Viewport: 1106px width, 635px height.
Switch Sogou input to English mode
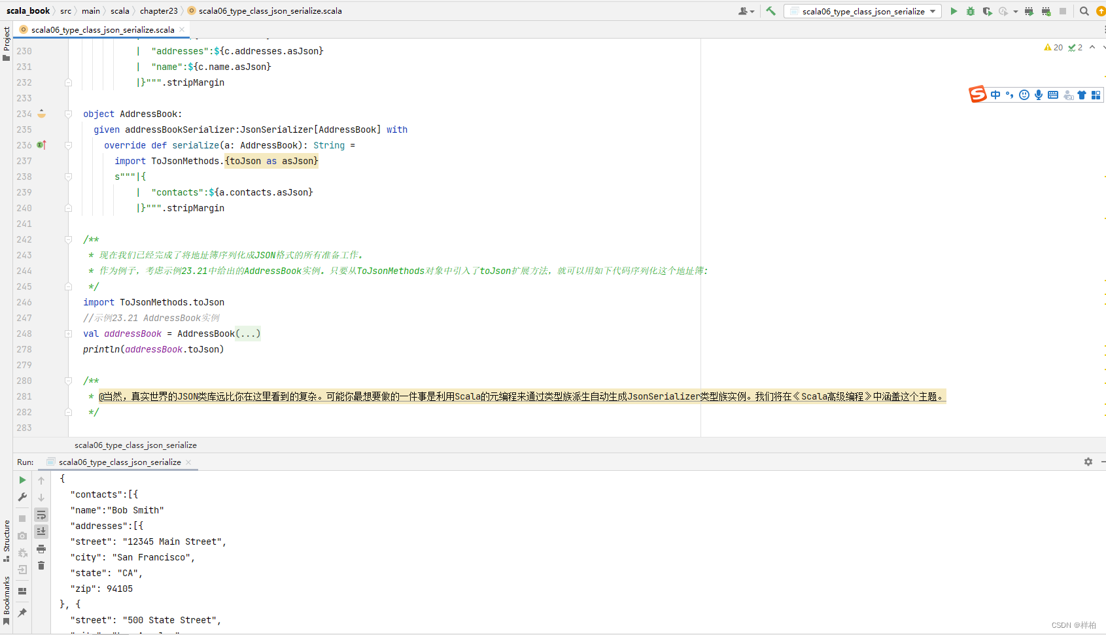coord(995,95)
